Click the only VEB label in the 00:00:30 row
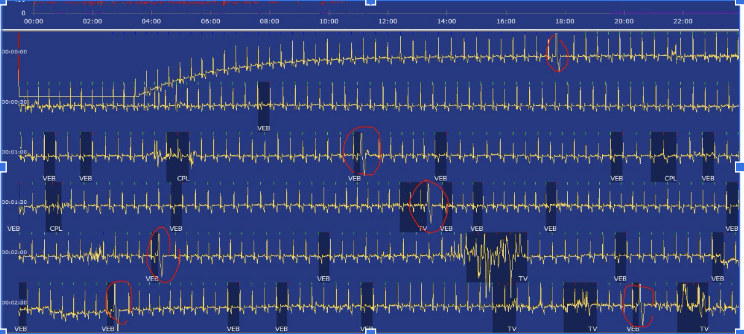 tap(263, 128)
